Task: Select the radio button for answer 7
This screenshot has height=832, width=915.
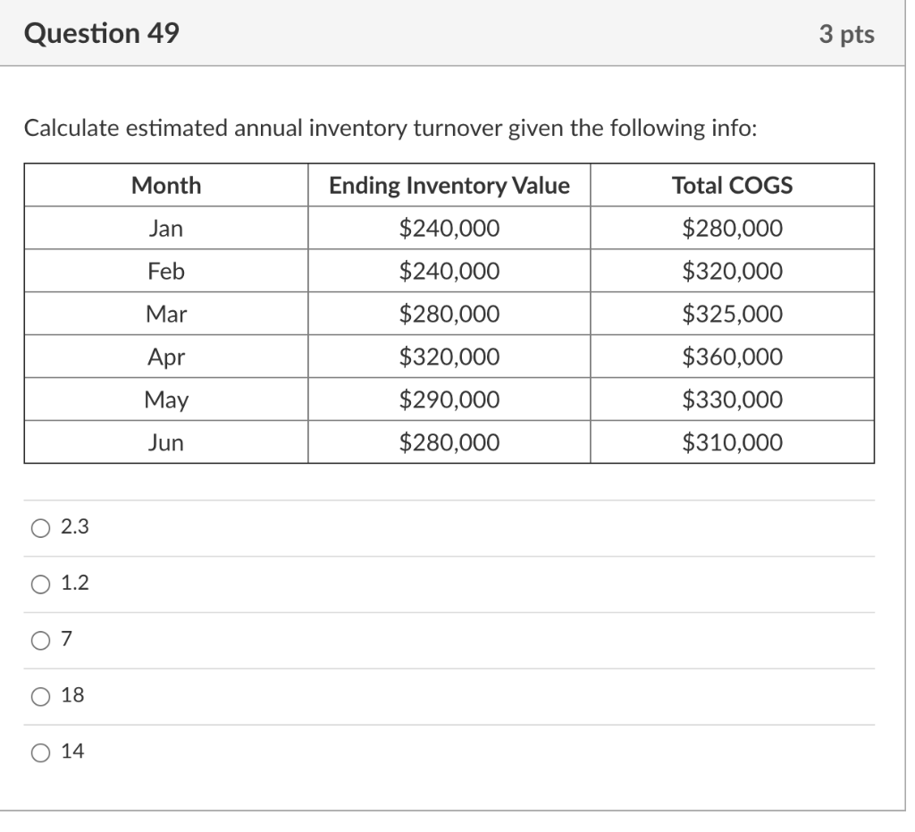Action: click(39, 640)
